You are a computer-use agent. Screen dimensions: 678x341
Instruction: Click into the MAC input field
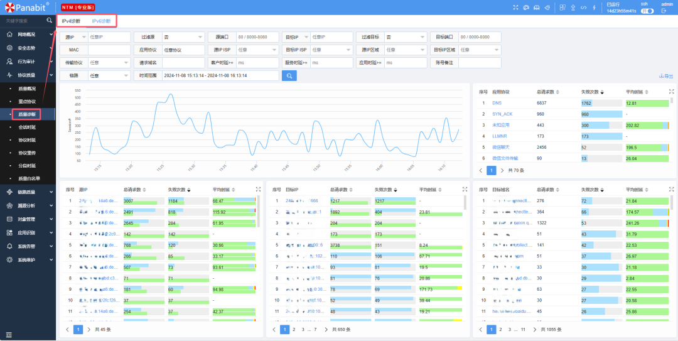(109, 50)
